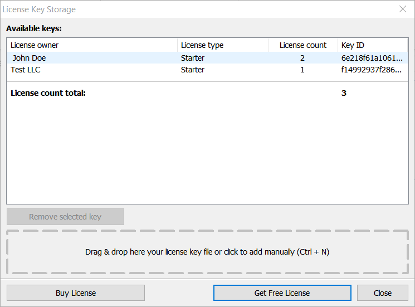Click license count 1 for Test LLC
Image resolution: width=415 pixels, height=307 pixels.
click(302, 70)
